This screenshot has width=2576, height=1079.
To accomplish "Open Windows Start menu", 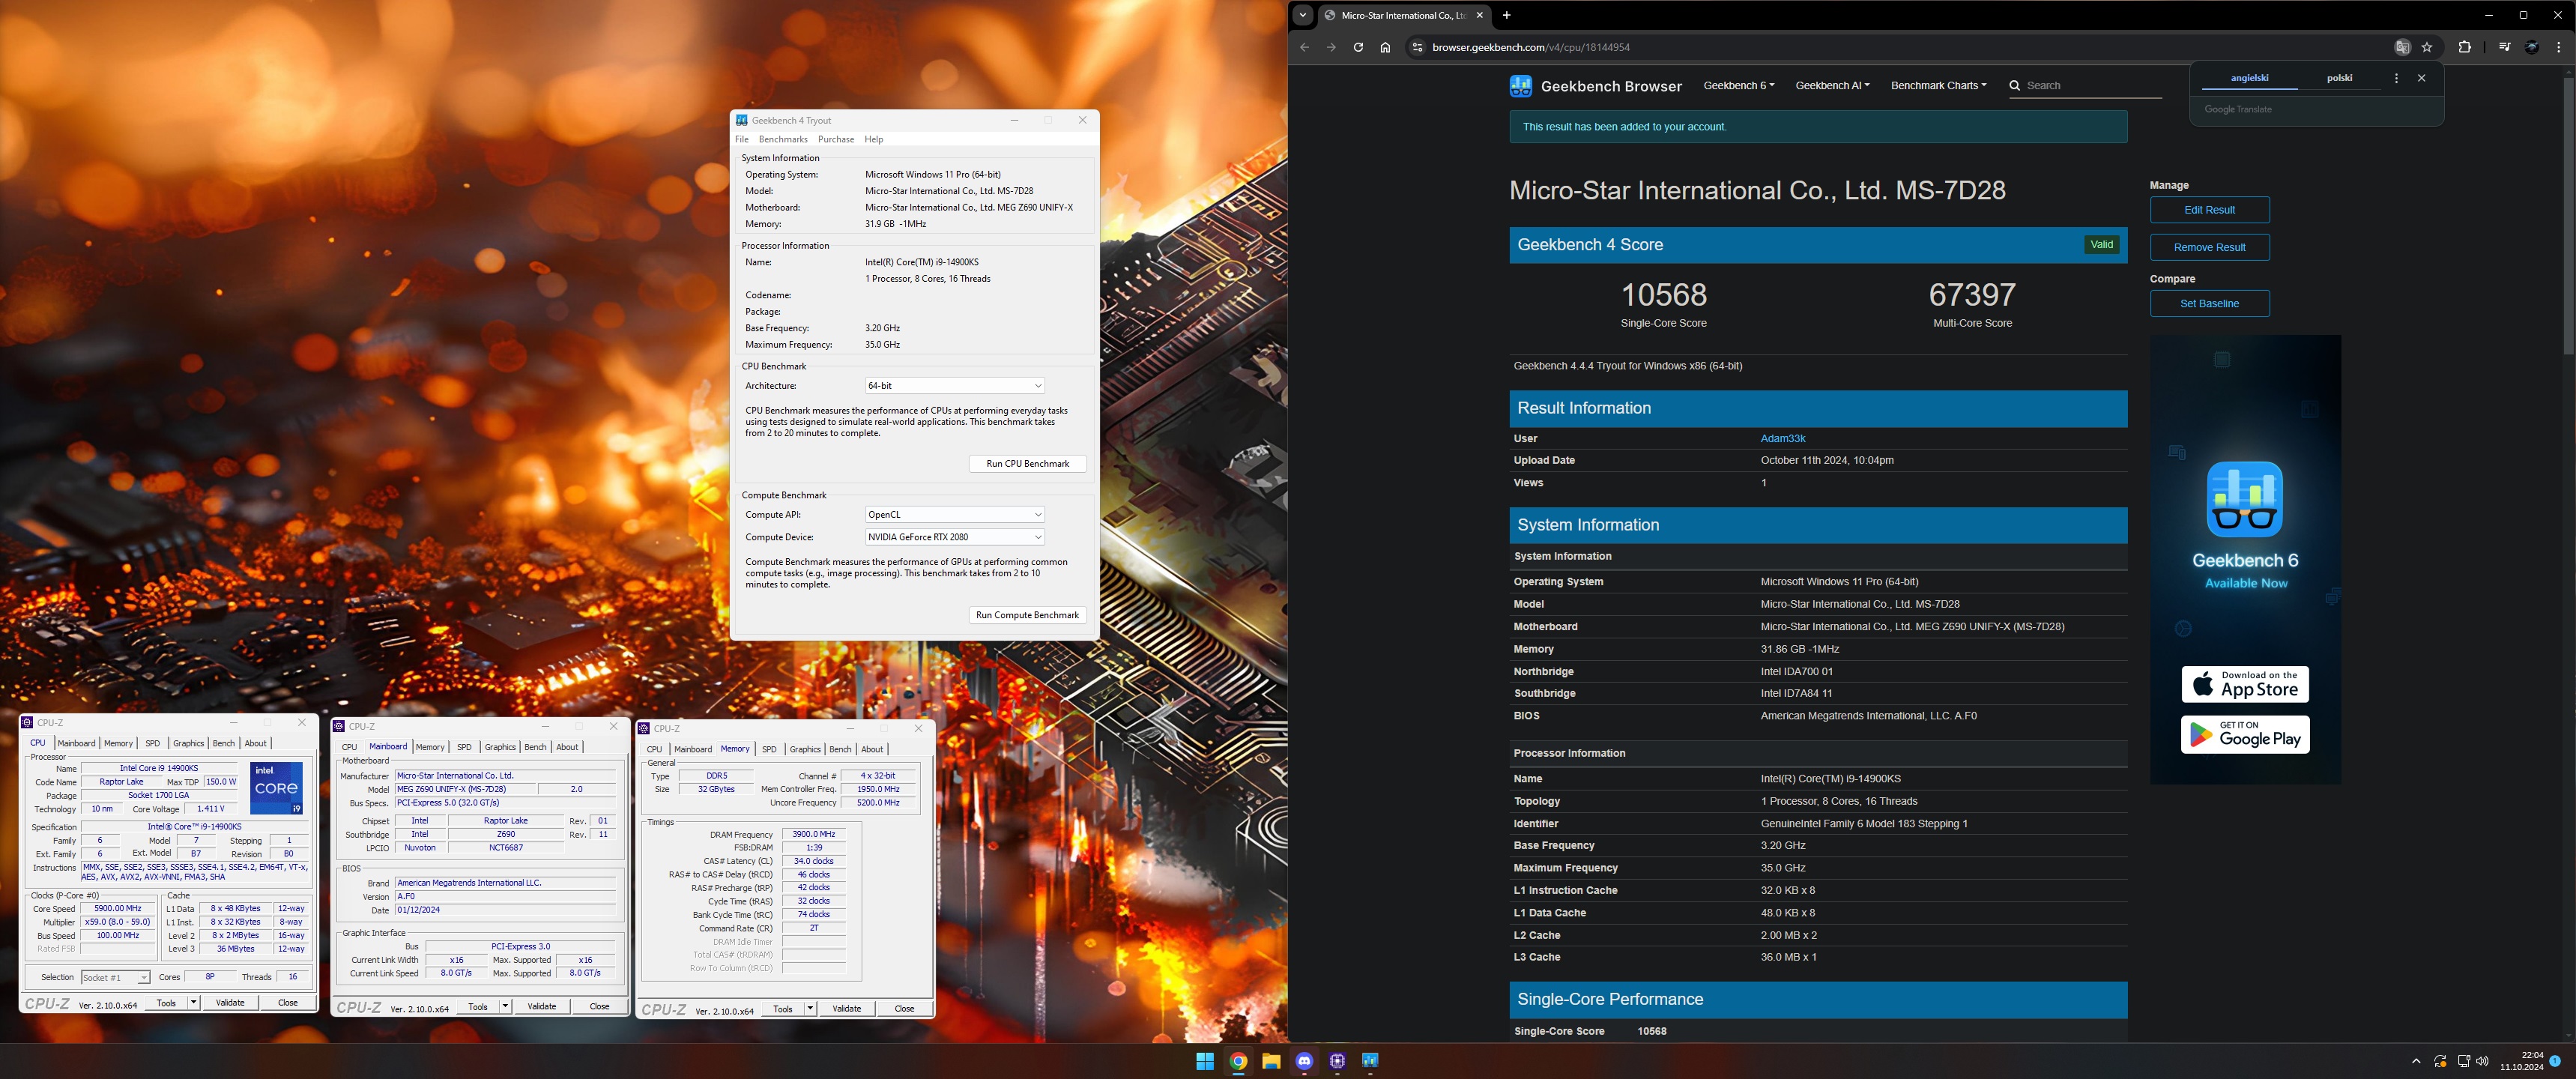I will click(1205, 1061).
